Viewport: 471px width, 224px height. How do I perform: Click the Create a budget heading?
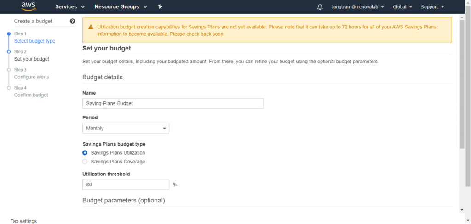click(x=33, y=21)
